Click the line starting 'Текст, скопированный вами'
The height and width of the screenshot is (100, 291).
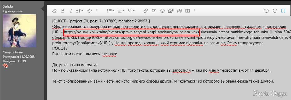[x=163, y=81]
